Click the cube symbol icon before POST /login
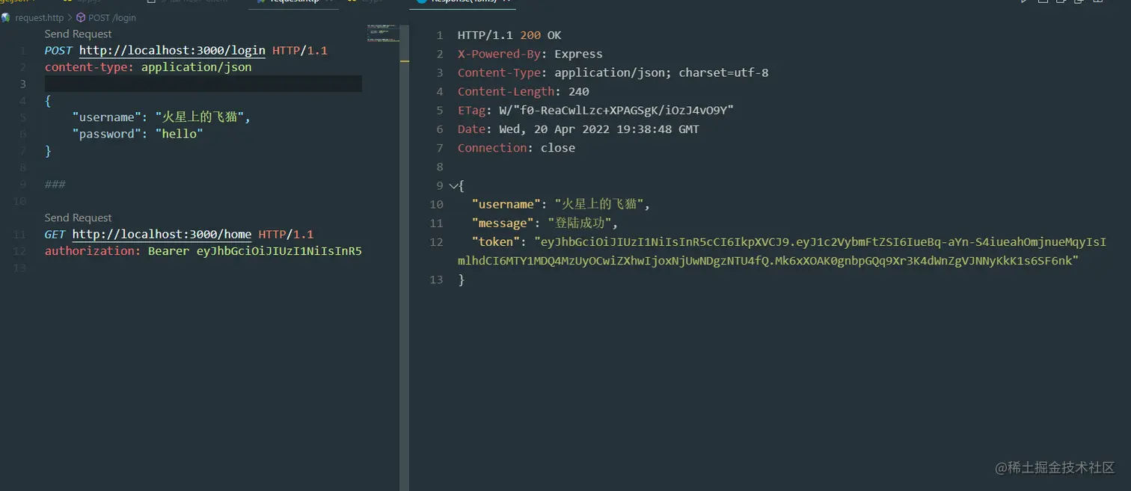1131x491 pixels. click(x=81, y=17)
